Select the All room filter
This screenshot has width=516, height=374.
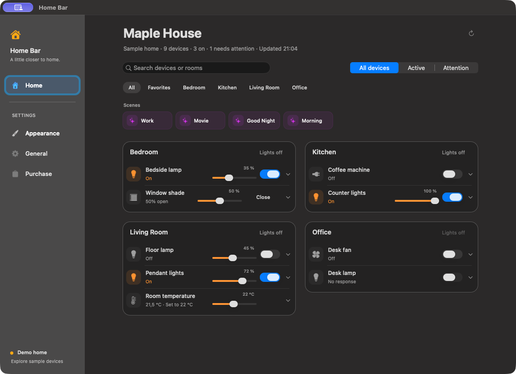click(132, 88)
